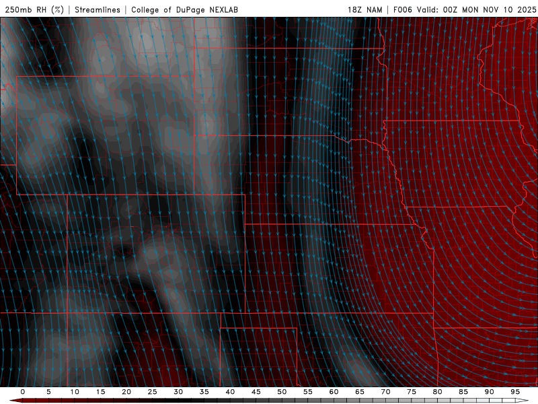Screen dimensions: 538x404
Task: Click the colorbar label '10'
Action: tap(75, 392)
